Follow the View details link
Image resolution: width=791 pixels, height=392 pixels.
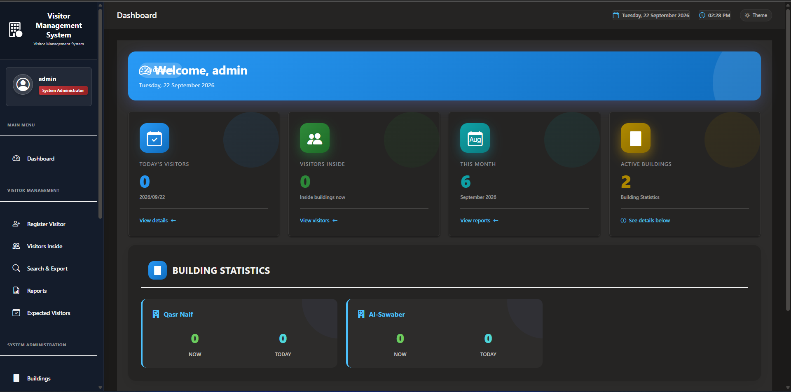click(158, 220)
